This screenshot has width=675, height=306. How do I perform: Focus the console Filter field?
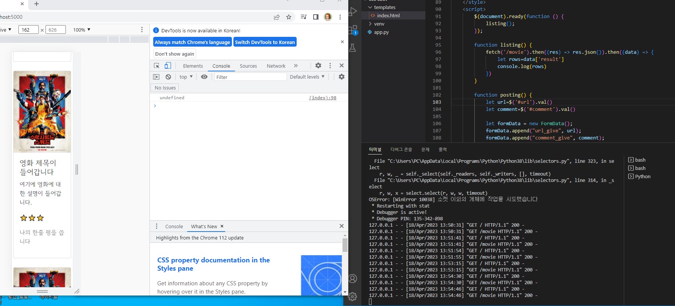coord(250,77)
